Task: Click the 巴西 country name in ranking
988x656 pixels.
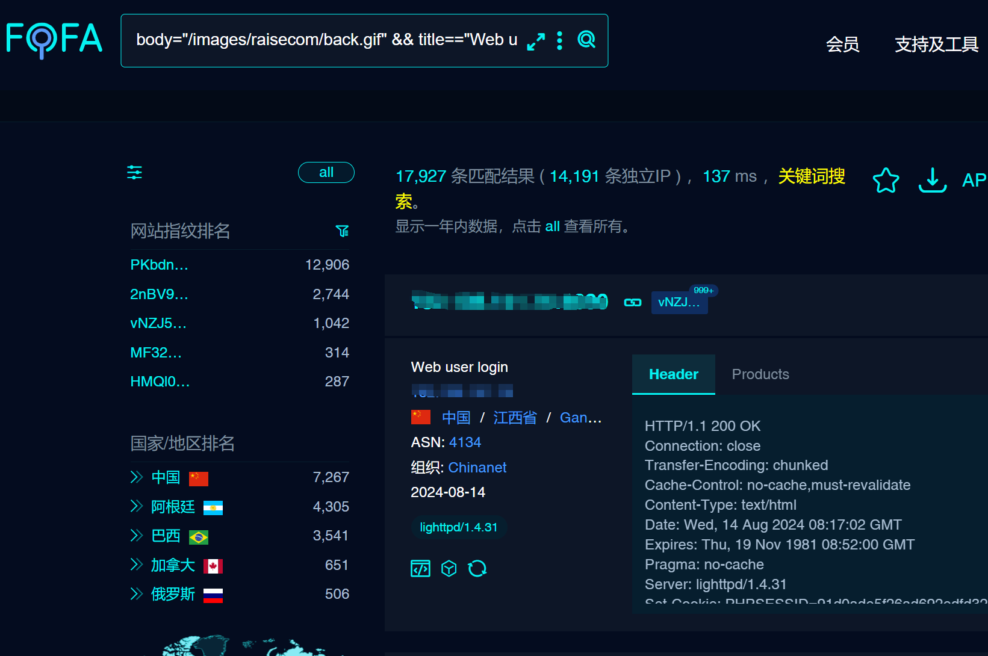Action: pos(166,536)
